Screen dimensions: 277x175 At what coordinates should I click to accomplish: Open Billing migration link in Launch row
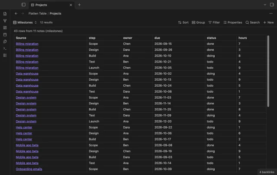coord(27,68)
